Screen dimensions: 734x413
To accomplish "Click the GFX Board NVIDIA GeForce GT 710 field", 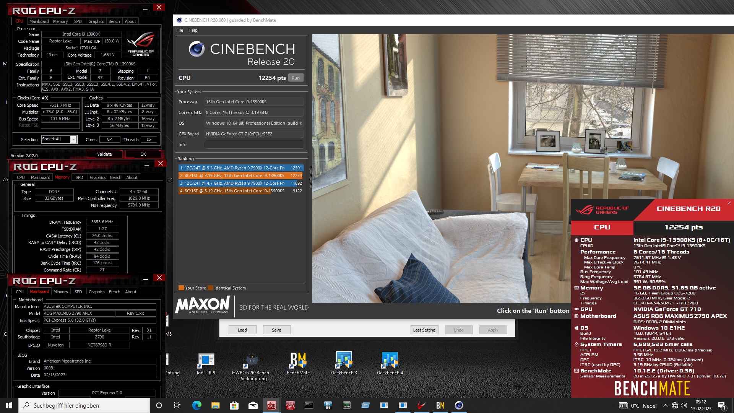I will pos(254,134).
